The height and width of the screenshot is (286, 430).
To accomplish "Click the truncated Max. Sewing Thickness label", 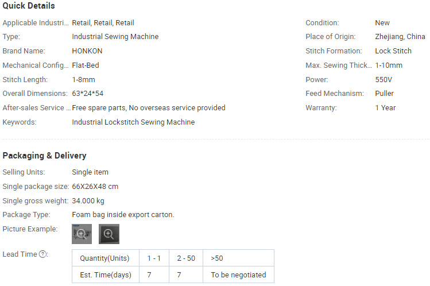I will [339, 65].
